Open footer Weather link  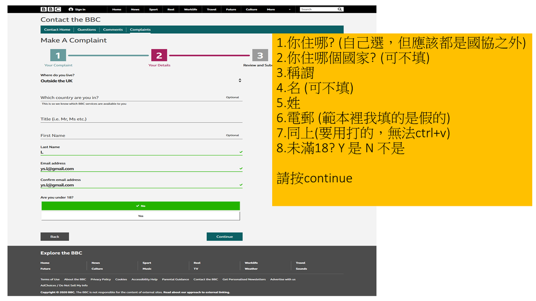(x=251, y=269)
